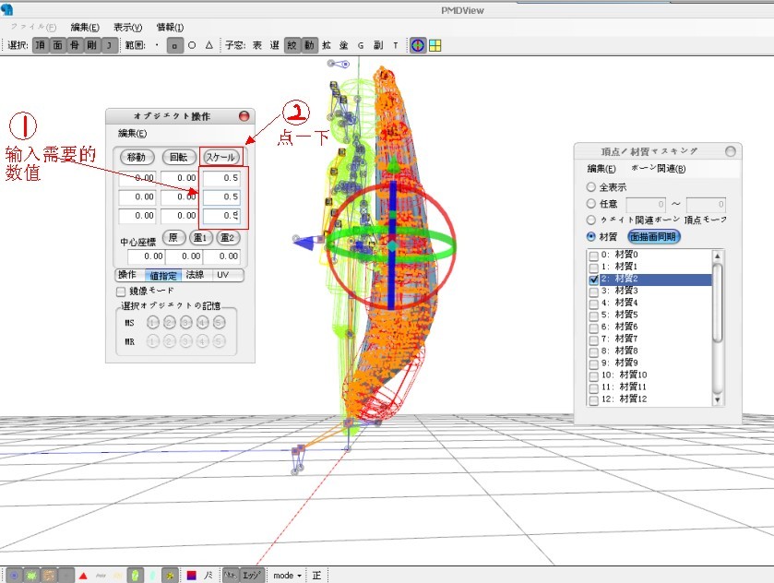Switch to the UV tab in object panel
Screen dimensions: 774x583
(223, 275)
